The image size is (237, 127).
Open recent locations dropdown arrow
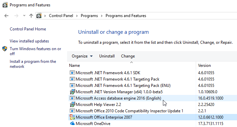(24, 16)
